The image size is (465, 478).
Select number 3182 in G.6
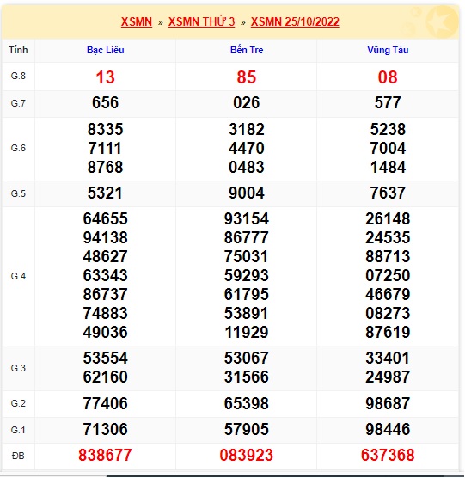[247, 129]
